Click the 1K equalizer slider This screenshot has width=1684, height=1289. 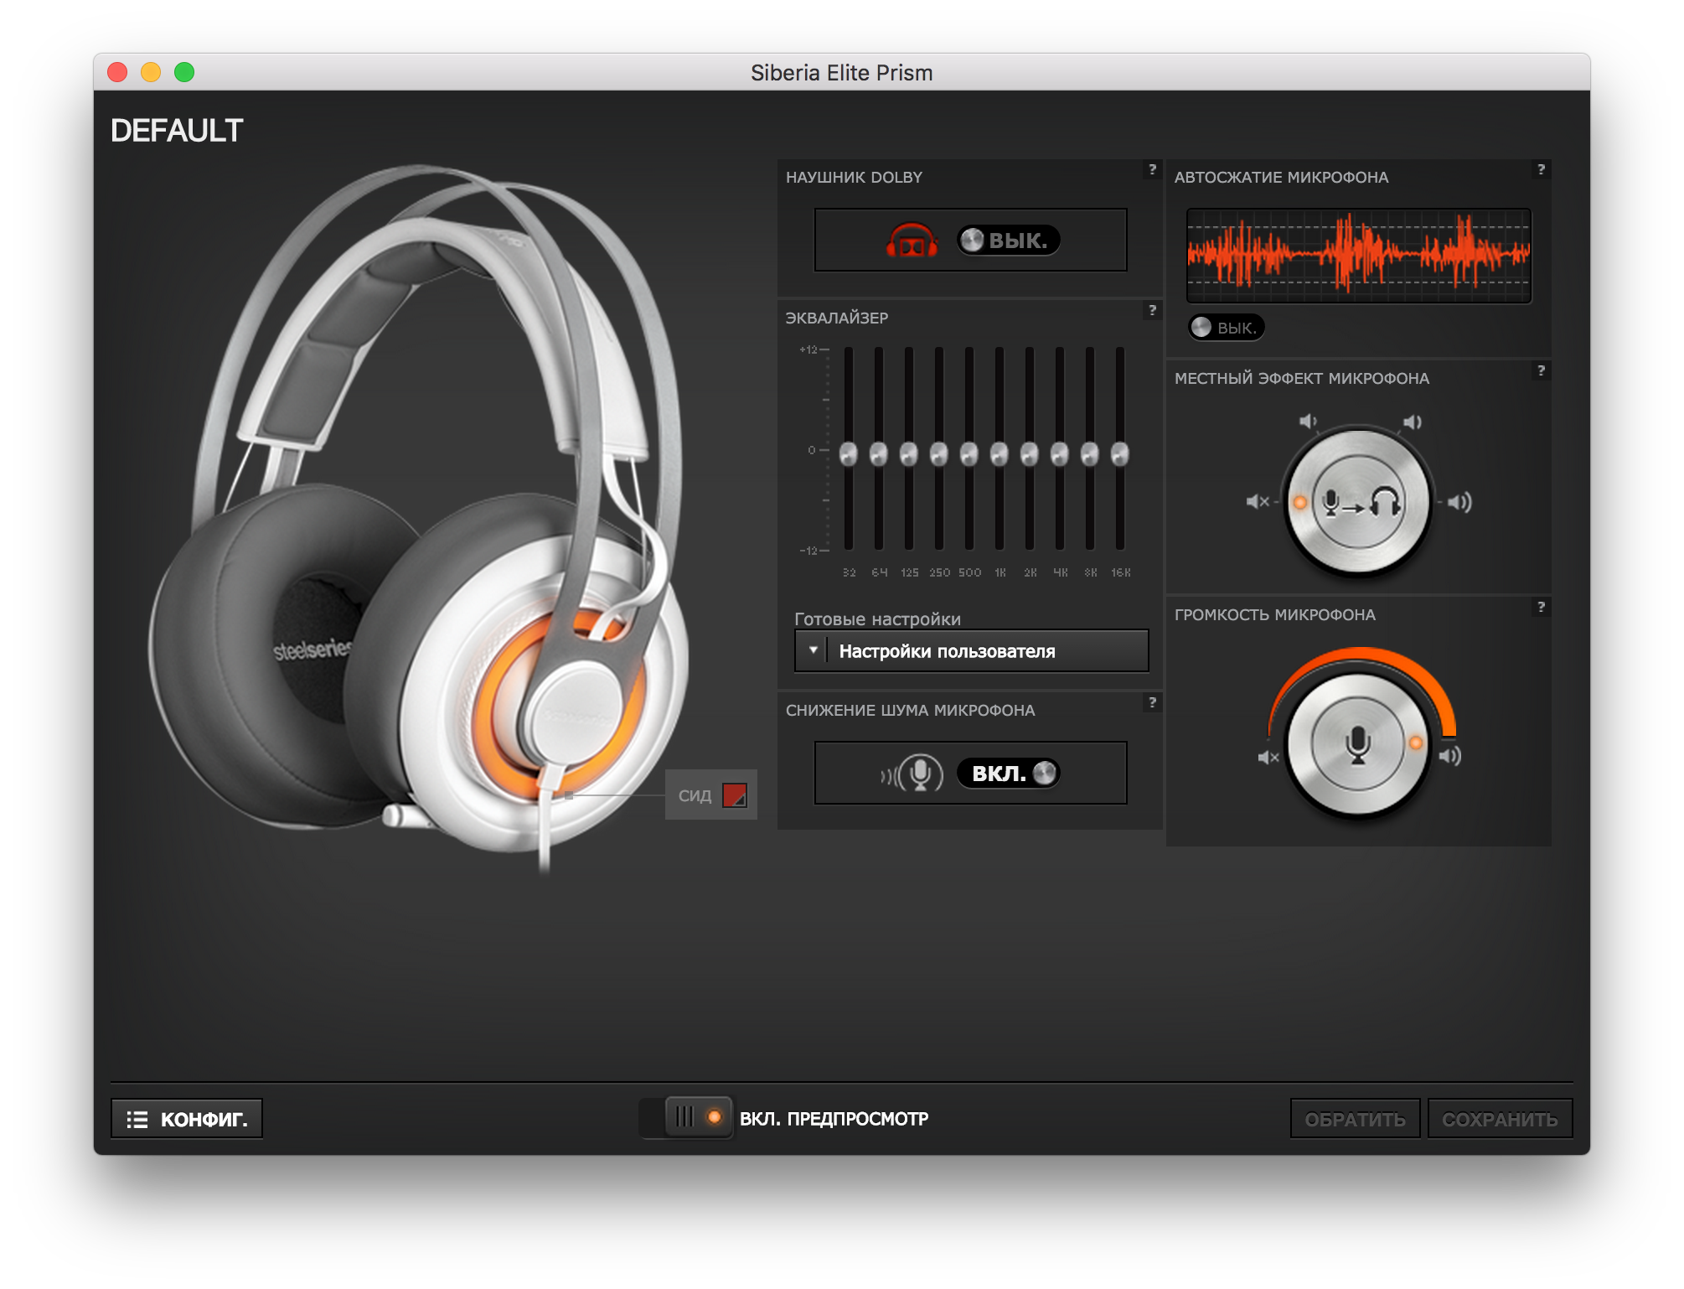click(1000, 453)
